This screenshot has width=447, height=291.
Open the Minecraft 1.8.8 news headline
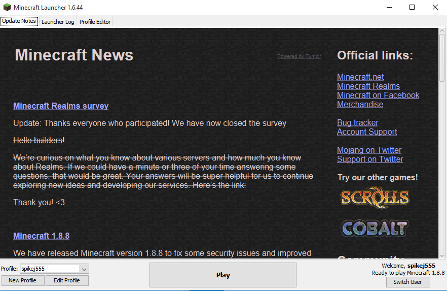[42, 236]
